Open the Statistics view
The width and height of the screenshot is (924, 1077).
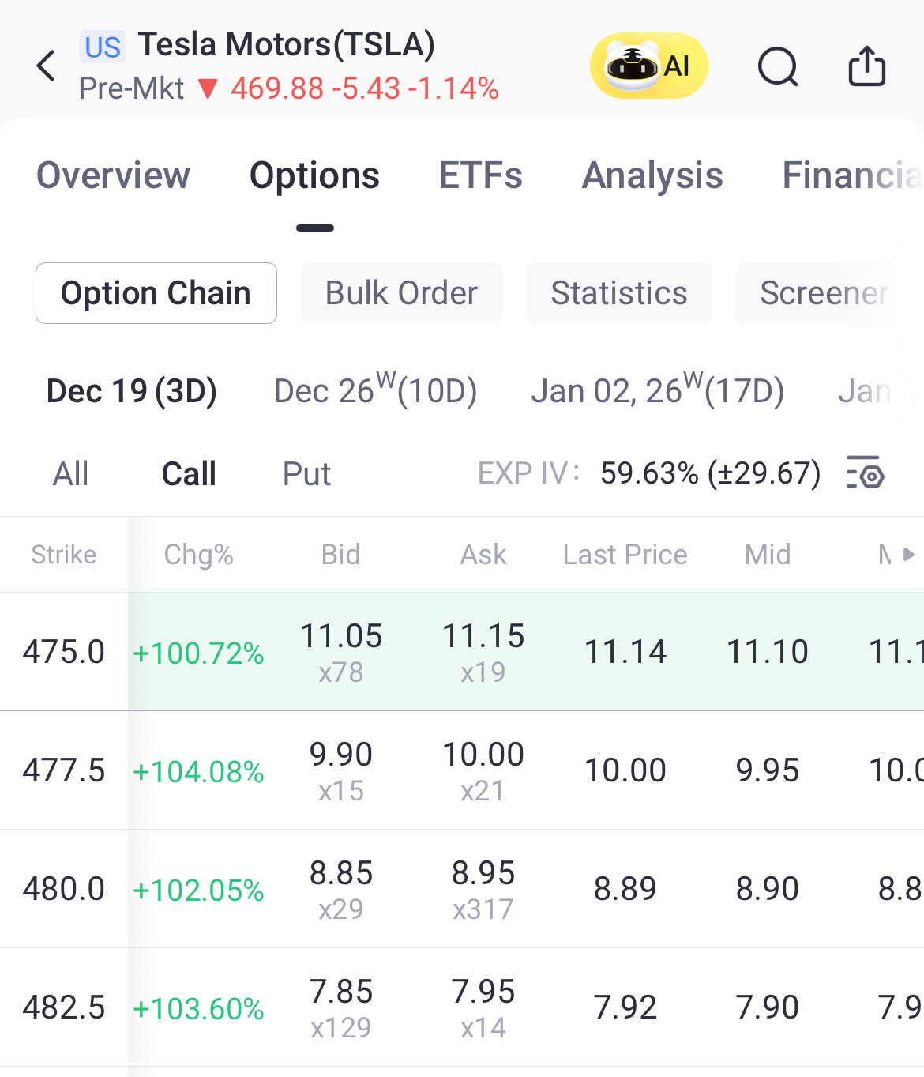(619, 293)
